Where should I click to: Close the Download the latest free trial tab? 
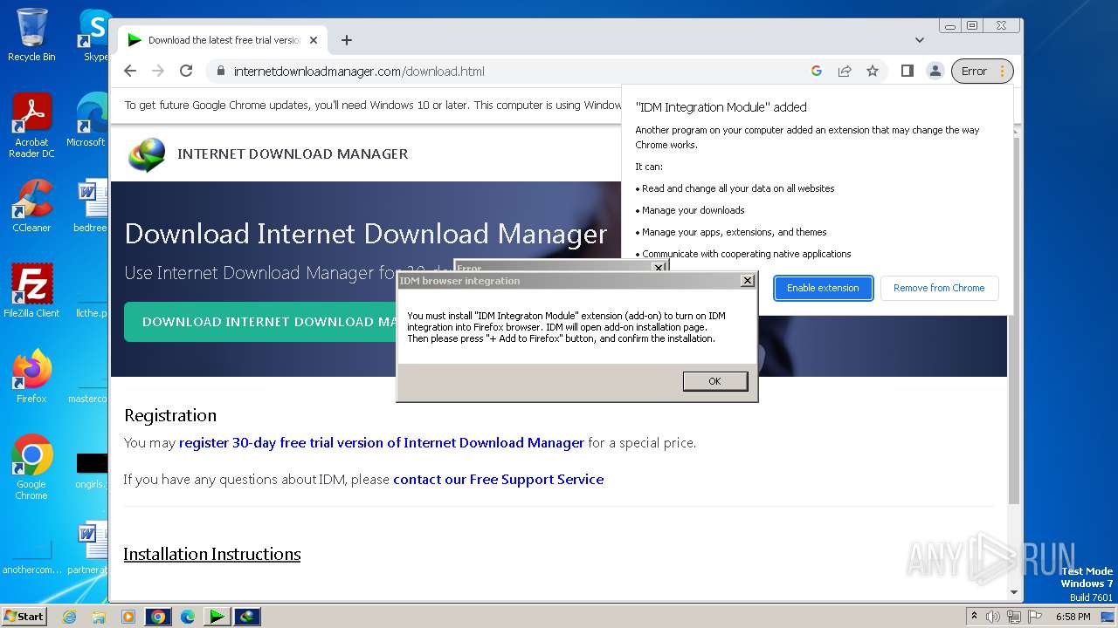click(x=314, y=40)
